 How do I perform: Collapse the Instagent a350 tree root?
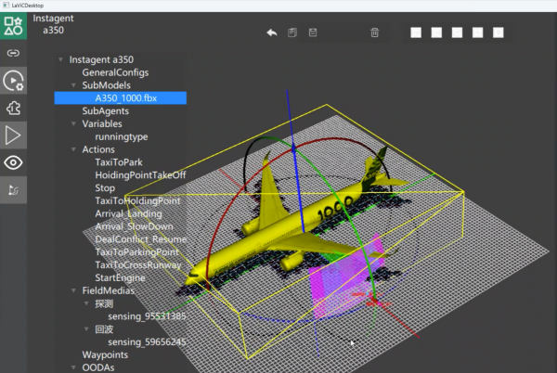point(60,59)
